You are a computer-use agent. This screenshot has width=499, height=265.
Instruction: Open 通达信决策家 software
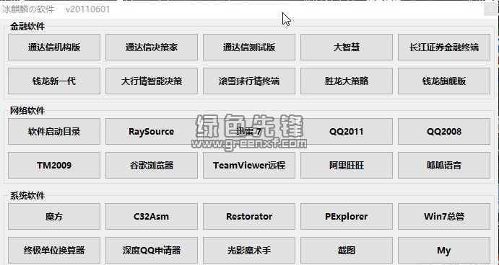[152, 48]
